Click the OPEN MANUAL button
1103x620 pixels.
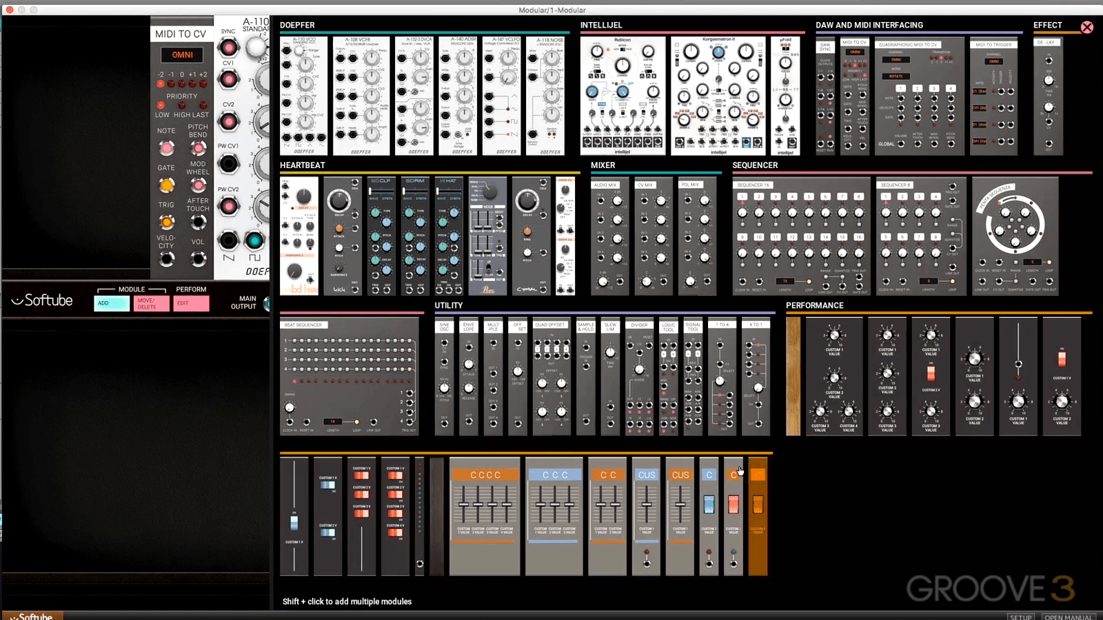[1068, 617]
